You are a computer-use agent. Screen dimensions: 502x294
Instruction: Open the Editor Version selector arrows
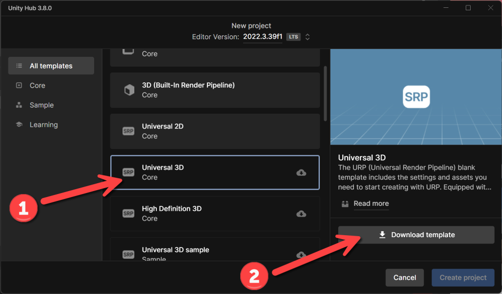(x=307, y=37)
